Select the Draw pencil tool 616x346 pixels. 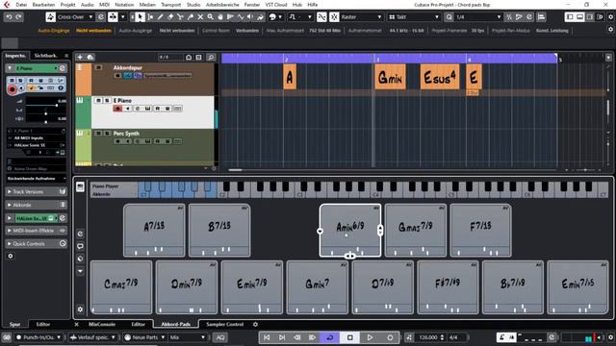(161, 17)
